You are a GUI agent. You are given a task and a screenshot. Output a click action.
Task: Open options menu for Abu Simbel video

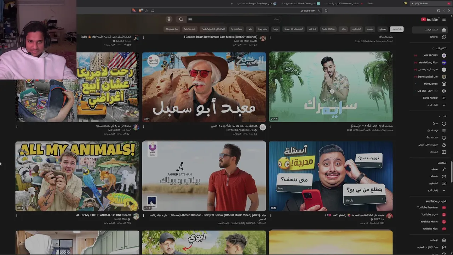143,126
